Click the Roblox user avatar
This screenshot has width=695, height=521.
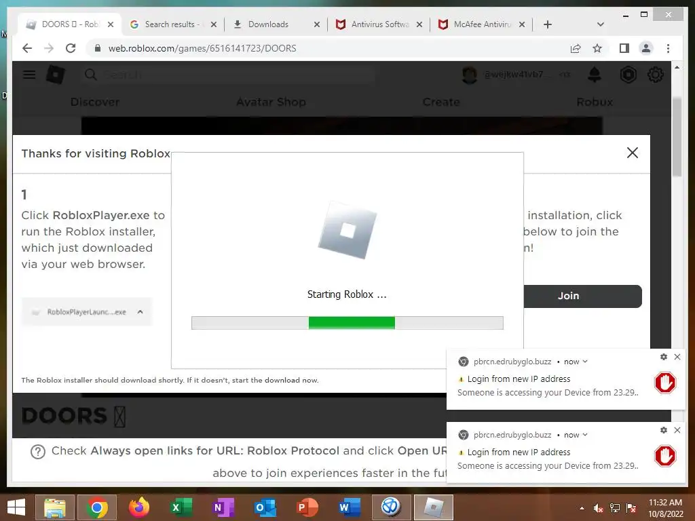tap(470, 75)
